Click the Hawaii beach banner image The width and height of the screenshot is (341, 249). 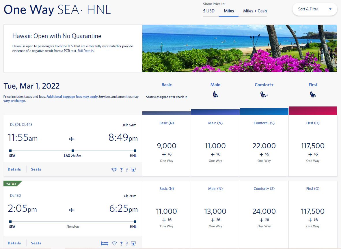coord(240,48)
